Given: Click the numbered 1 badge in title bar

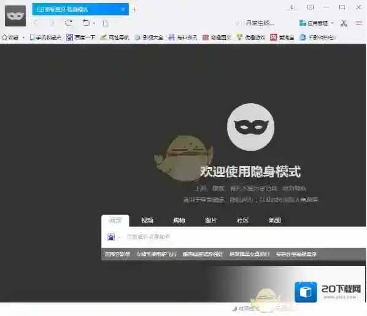Looking at the screenshot, I should [x=292, y=7].
